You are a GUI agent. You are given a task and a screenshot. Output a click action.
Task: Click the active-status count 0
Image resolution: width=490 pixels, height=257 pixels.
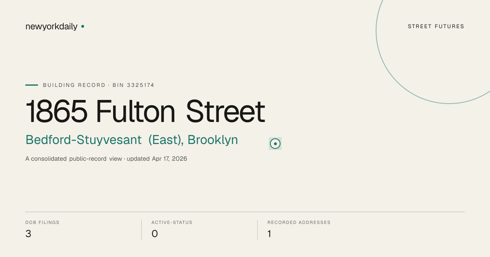(155, 234)
